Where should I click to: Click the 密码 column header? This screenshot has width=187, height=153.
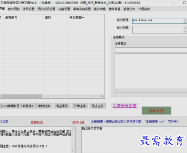pyautogui.click(x=56, y=17)
